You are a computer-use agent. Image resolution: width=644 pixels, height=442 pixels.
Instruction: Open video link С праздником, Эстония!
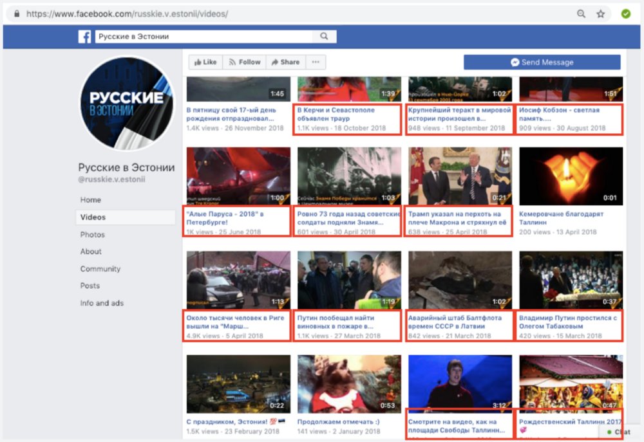click(236, 421)
